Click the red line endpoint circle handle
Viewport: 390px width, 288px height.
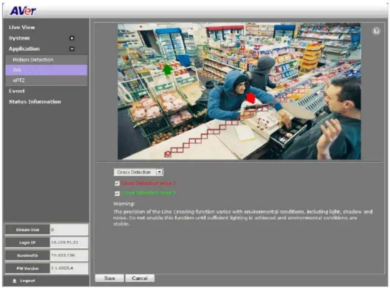pos(168,153)
